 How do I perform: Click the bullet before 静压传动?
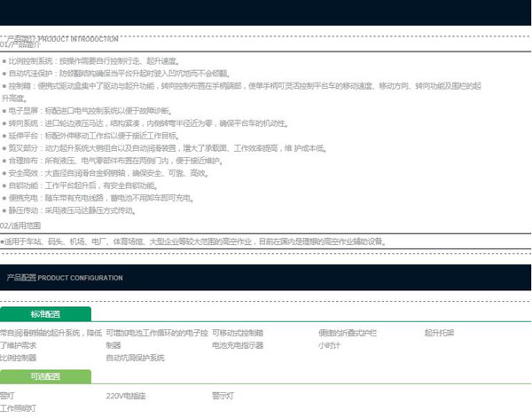click(x=4, y=211)
